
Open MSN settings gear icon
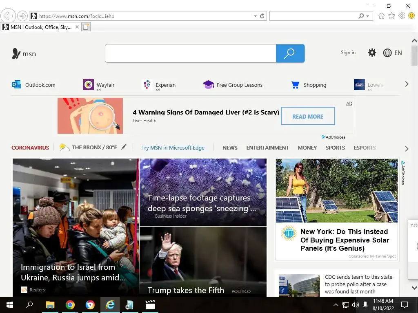point(372,53)
